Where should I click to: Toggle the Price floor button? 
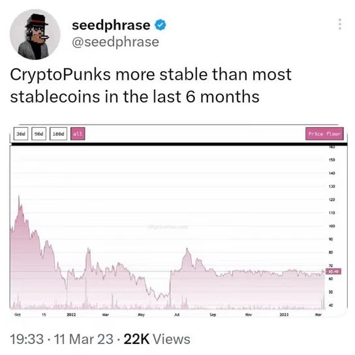[324, 134]
